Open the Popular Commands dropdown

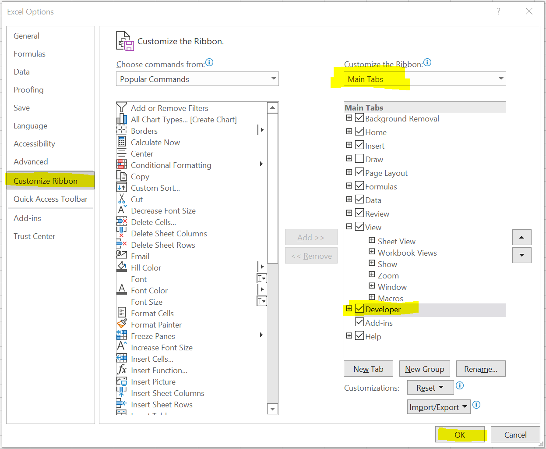(x=275, y=79)
